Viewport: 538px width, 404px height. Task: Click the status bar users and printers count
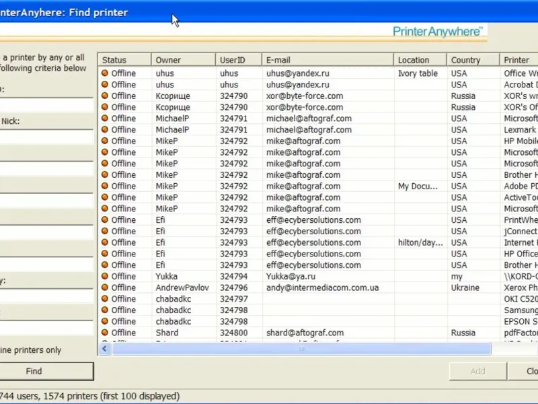pyautogui.click(x=90, y=396)
